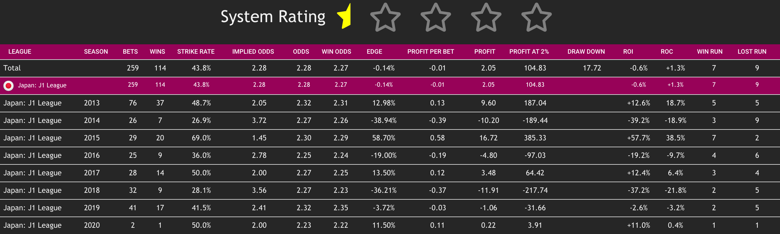This screenshot has height=234, width=780.
Task: Click the ROI column header
Action: 628,52
